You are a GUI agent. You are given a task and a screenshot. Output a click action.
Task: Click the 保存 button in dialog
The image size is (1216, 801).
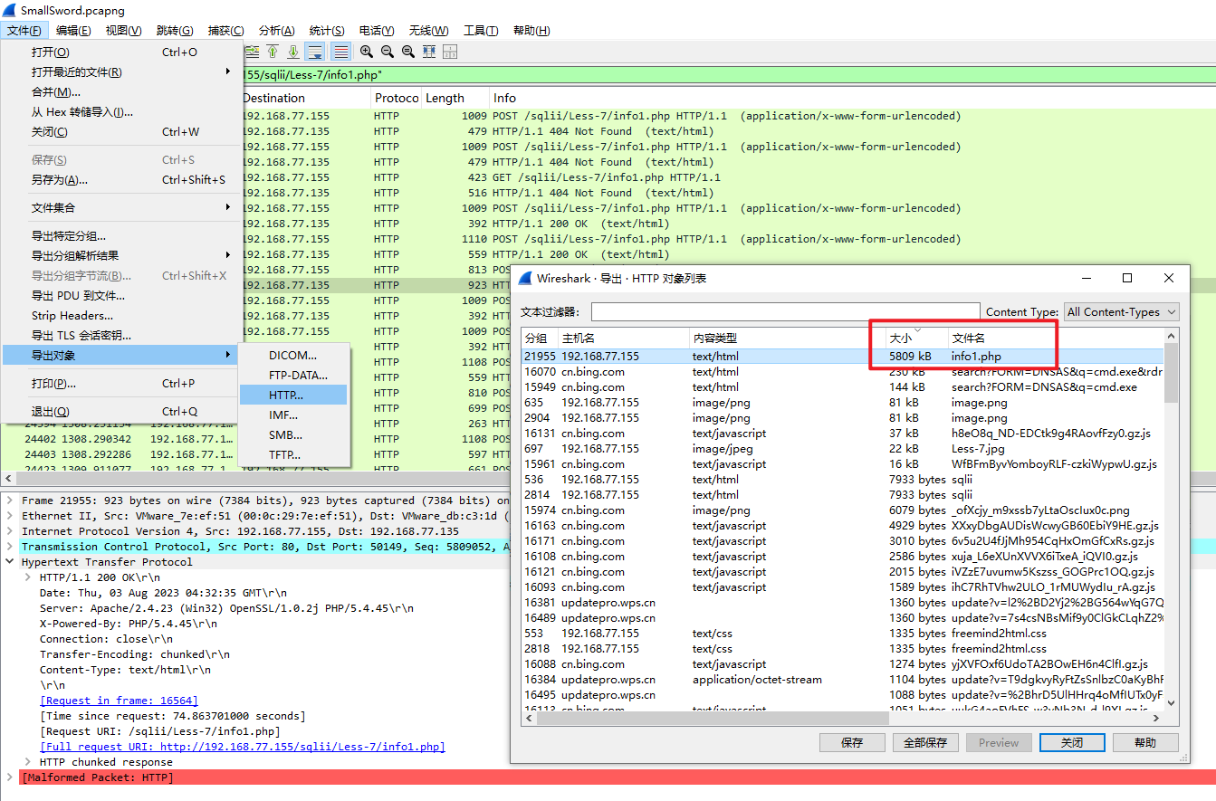click(852, 742)
